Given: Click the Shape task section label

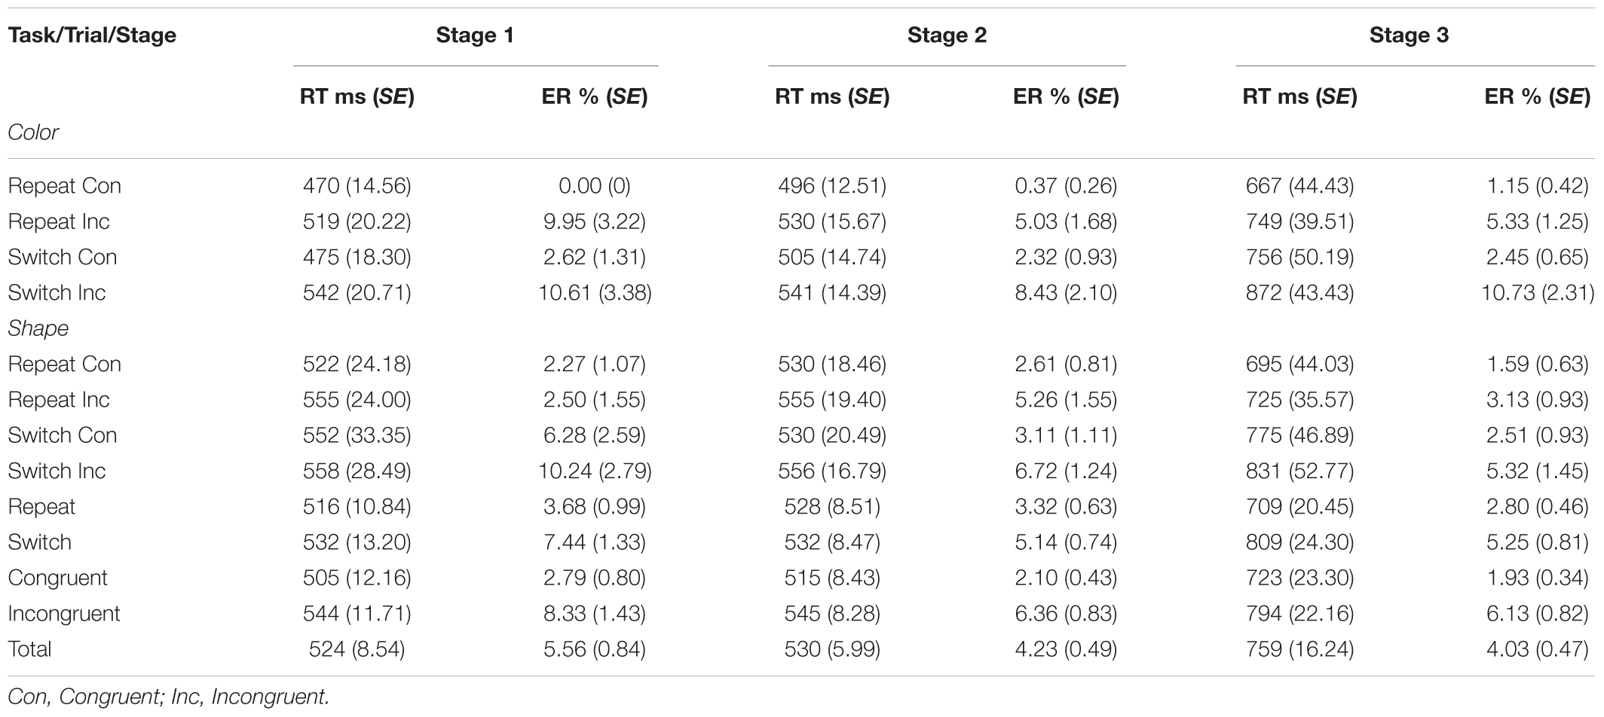Looking at the screenshot, I should (38, 328).
